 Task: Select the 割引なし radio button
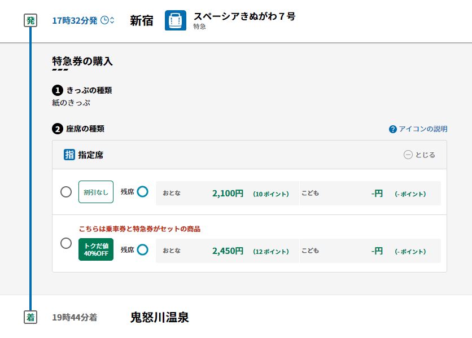coord(66,192)
